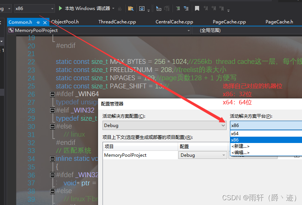Open the 活动解决方案配置 Debug dropdown
The image size is (302, 205).
(x=164, y=126)
